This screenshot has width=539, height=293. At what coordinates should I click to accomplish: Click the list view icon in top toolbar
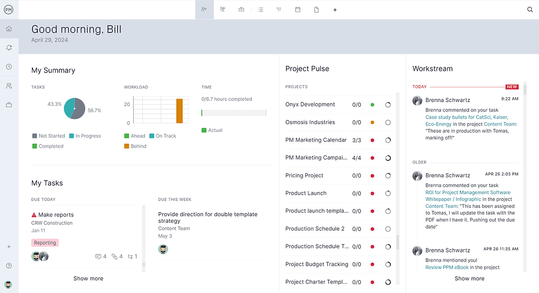(x=261, y=9)
